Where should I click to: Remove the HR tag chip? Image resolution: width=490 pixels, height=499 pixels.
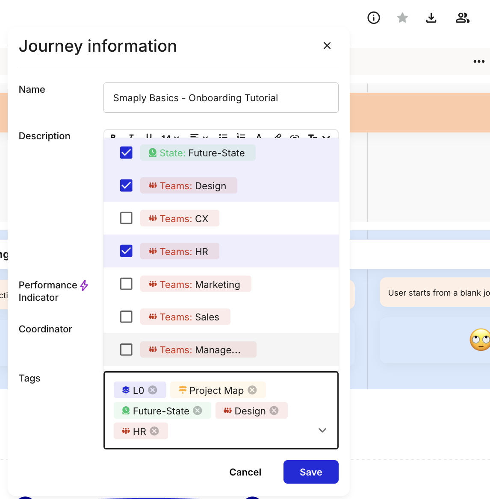click(x=154, y=431)
